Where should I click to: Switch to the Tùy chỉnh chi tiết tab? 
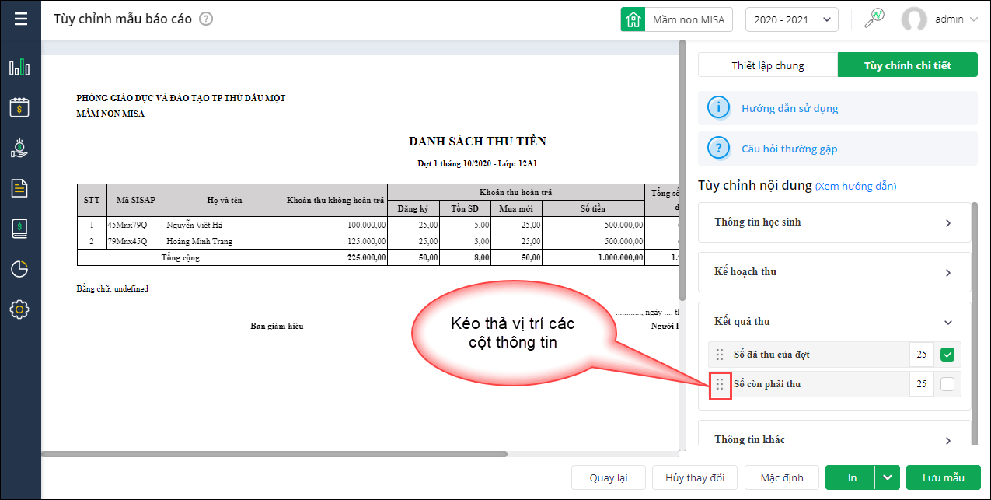[907, 65]
